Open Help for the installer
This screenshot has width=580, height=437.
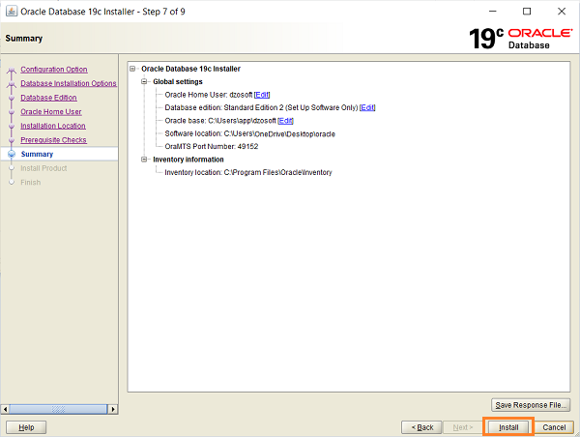coord(26,427)
